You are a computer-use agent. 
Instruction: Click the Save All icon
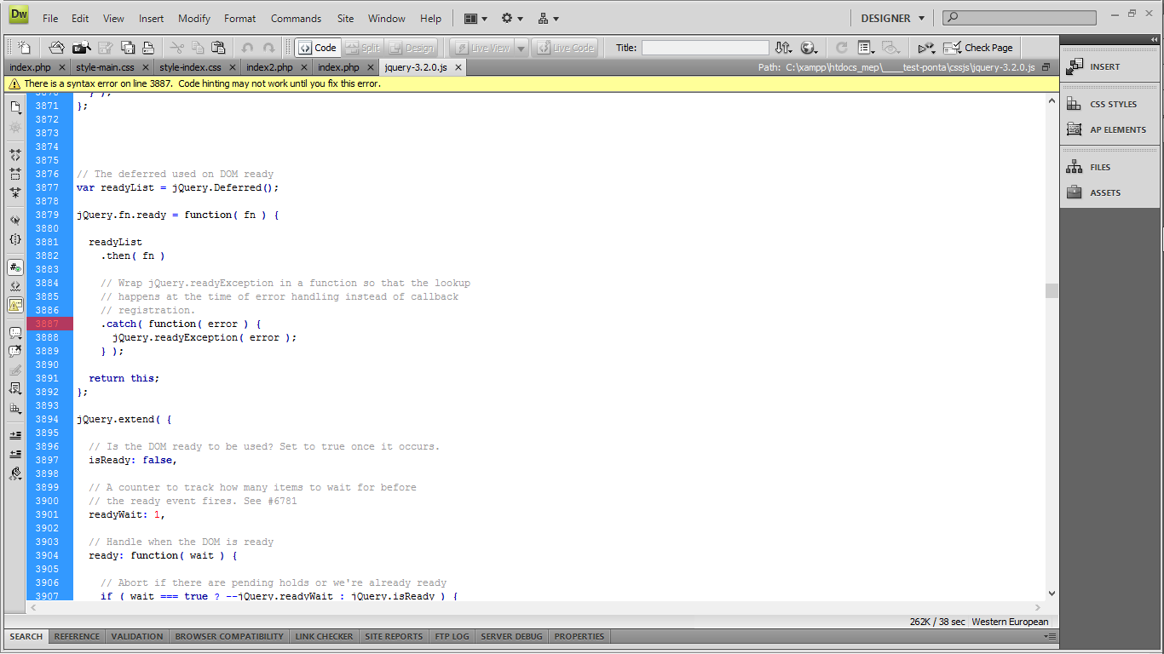(128, 48)
